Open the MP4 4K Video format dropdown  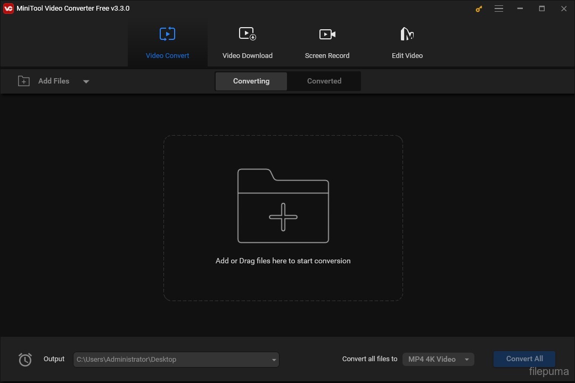click(x=438, y=359)
